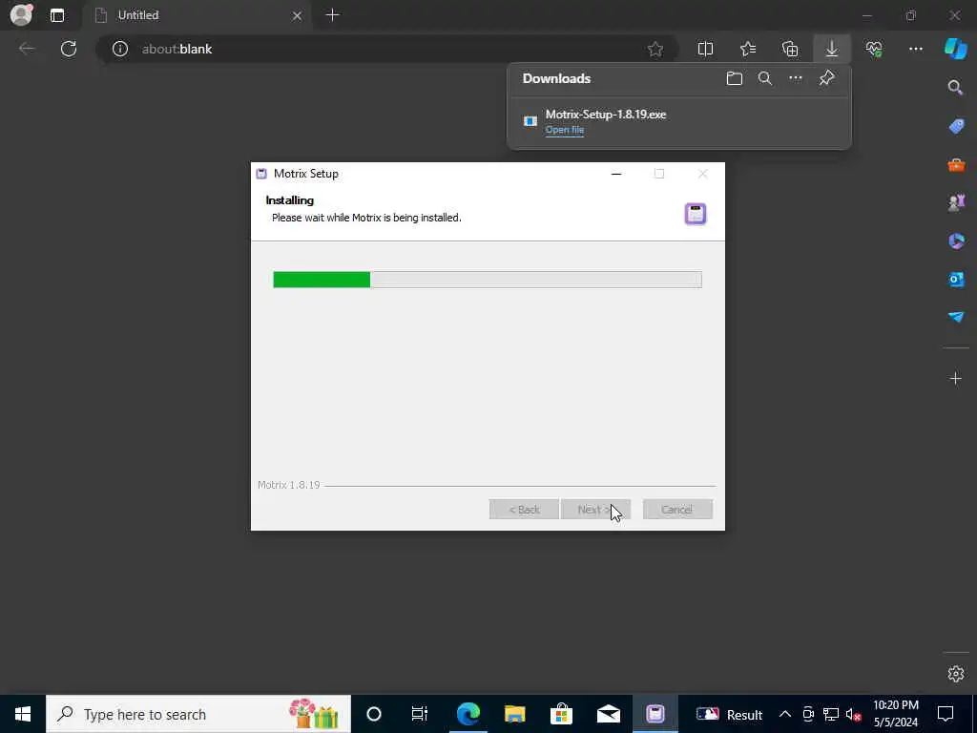Viewport: 977px width, 733px height.
Task: Toggle the Downloads toolbar button
Action: click(x=832, y=49)
